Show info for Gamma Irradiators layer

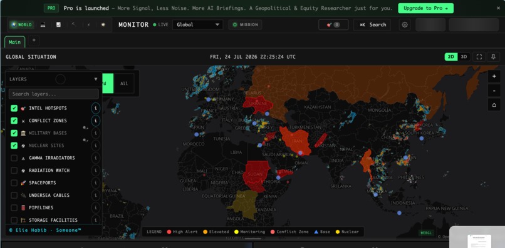click(x=95, y=158)
